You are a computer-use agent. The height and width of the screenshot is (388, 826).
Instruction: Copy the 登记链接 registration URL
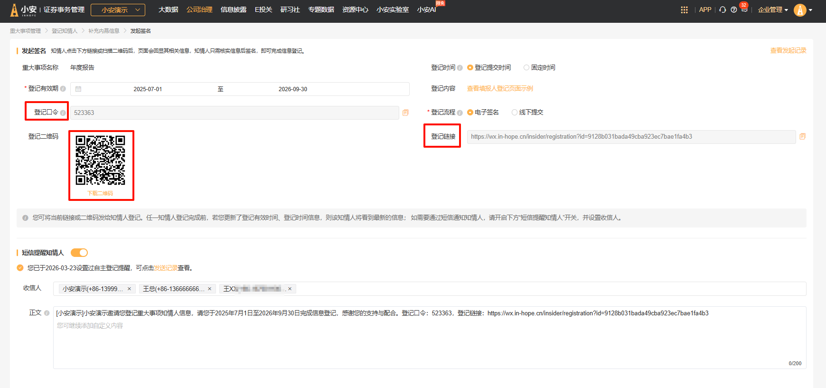coord(802,136)
